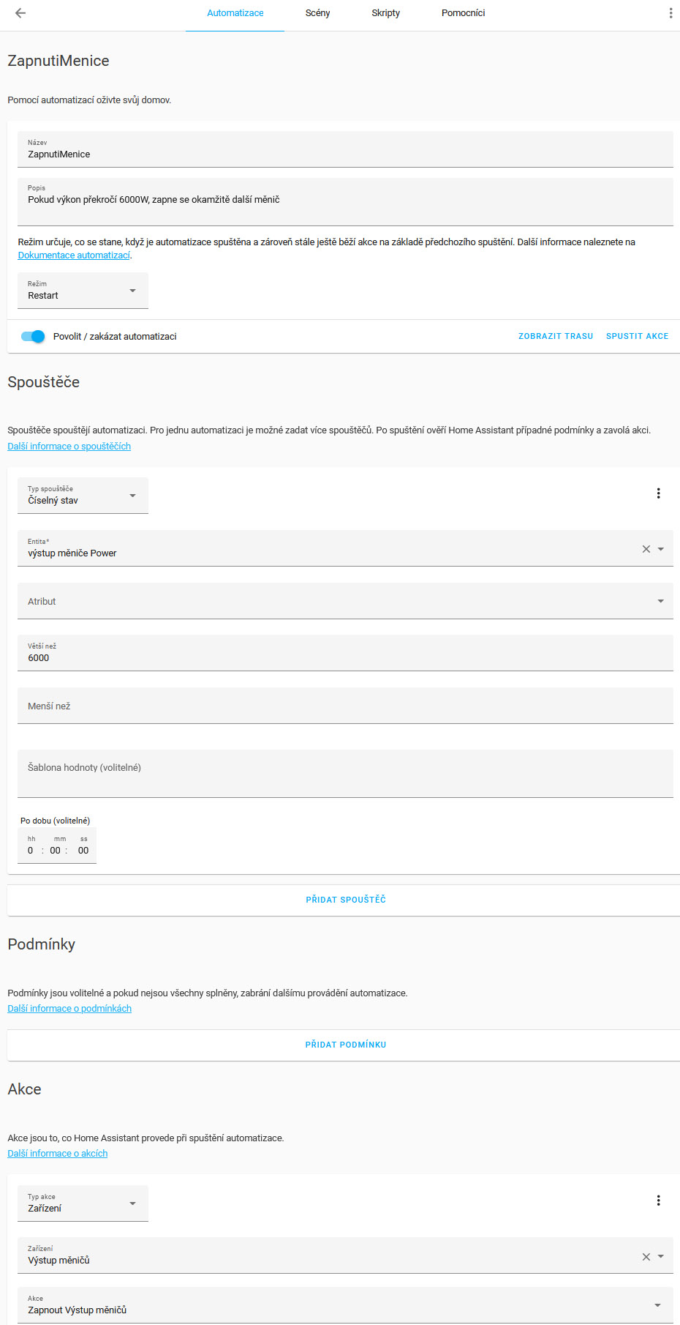Open the Skripty tab
The width and height of the screenshot is (680, 1325).
(x=385, y=13)
